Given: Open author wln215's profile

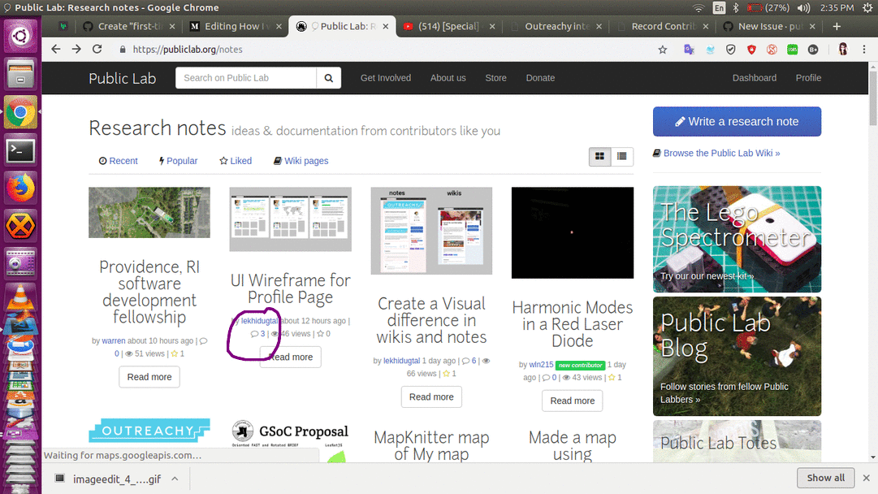Looking at the screenshot, I should [x=541, y=365].
